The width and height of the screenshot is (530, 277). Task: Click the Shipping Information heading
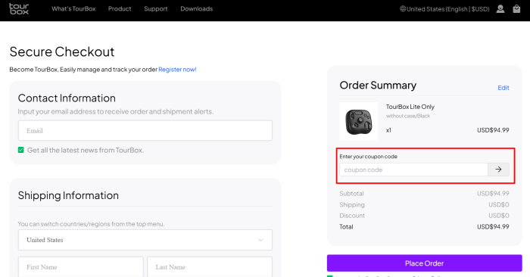tap(68, 195)
